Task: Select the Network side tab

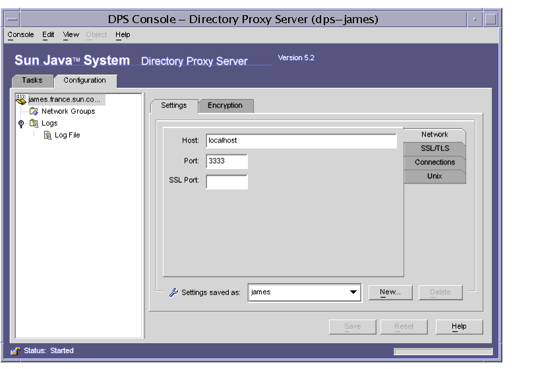Action: point(435,135)
